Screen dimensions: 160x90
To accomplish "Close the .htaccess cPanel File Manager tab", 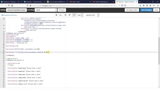I will click(136, 2).
